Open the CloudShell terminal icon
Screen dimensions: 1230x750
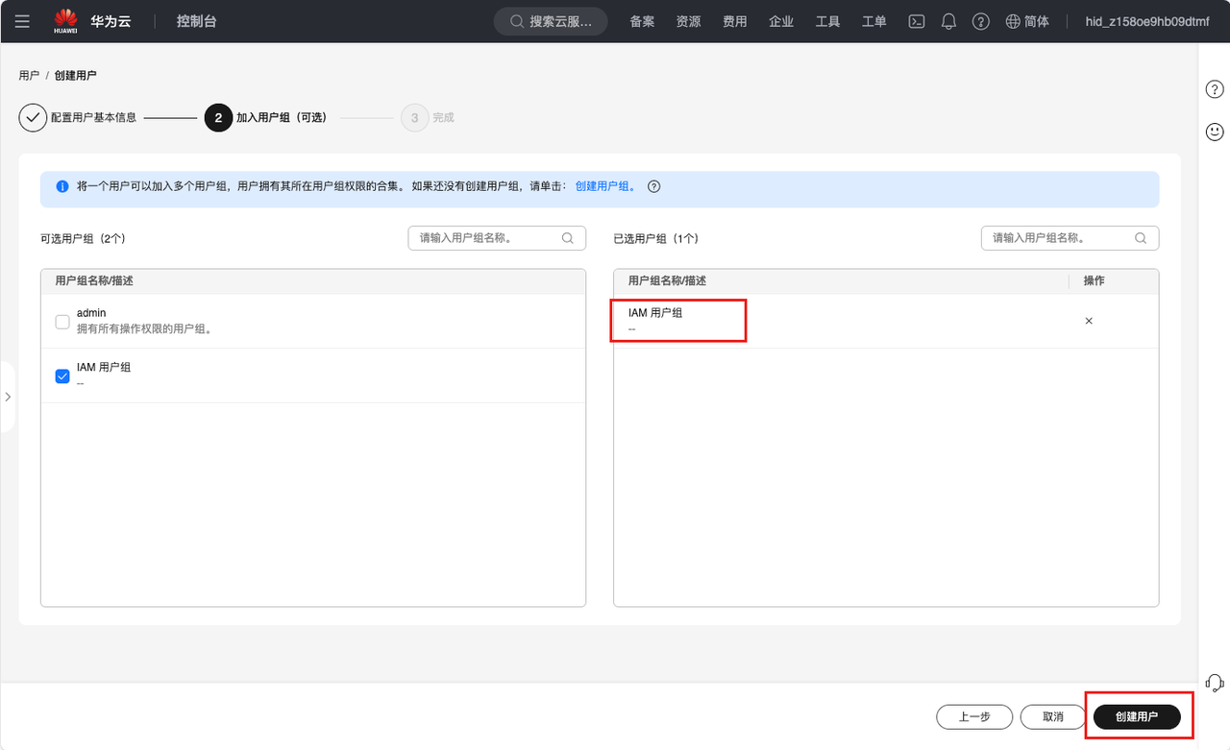click(917, 21)
